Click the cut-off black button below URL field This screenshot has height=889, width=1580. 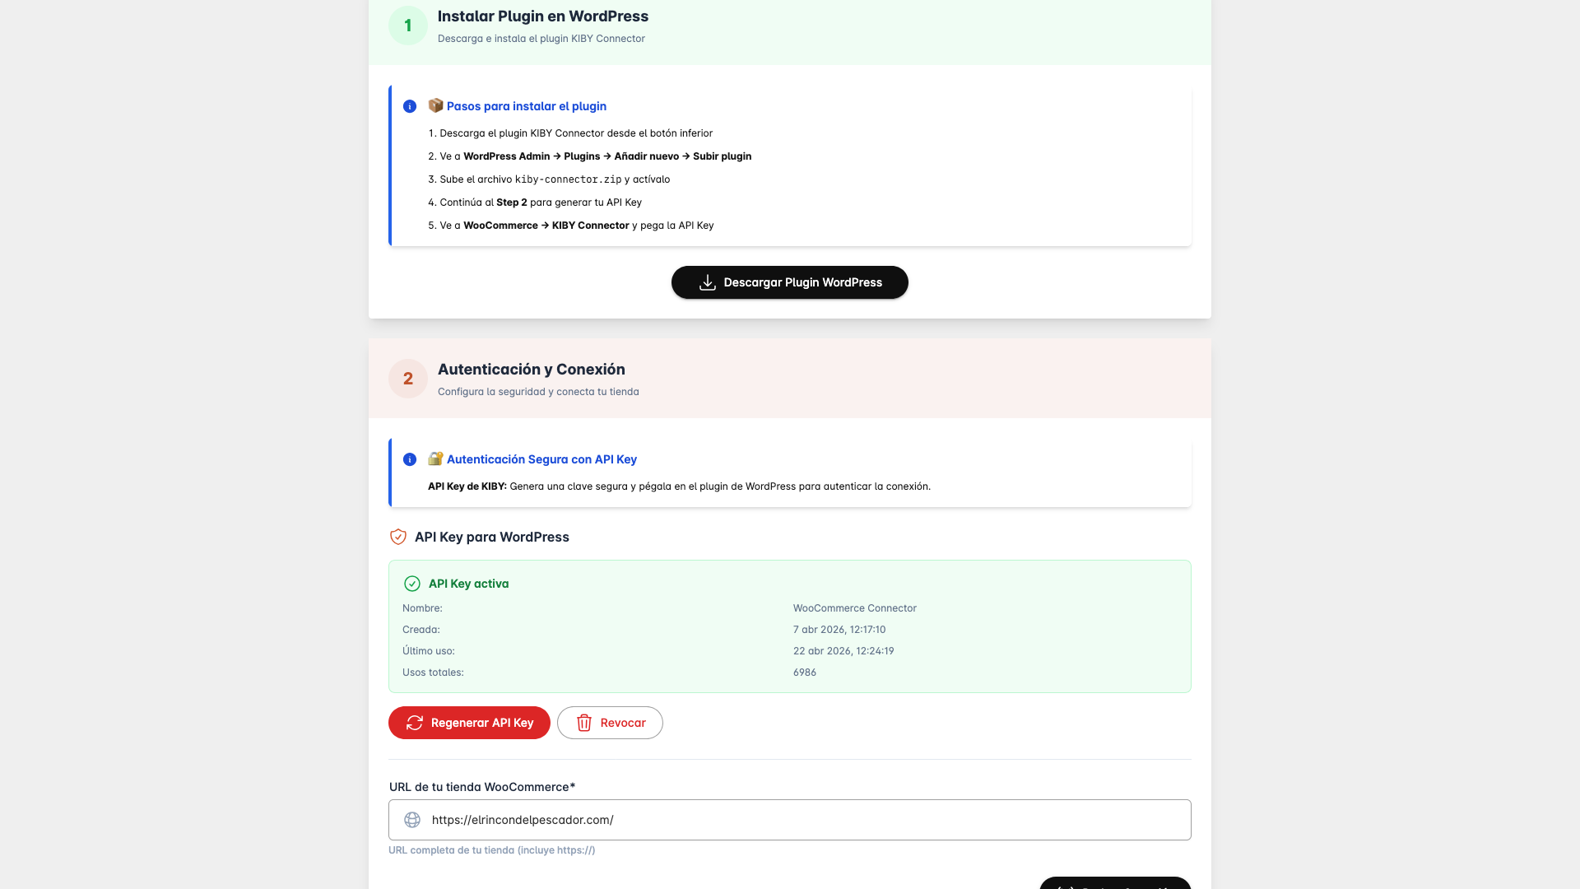pos(1115,882)
